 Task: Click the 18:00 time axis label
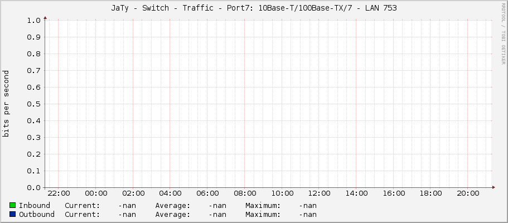[431, 193]
